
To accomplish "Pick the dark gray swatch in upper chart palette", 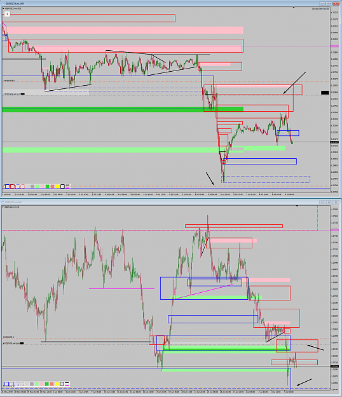I will click(32, 186).
